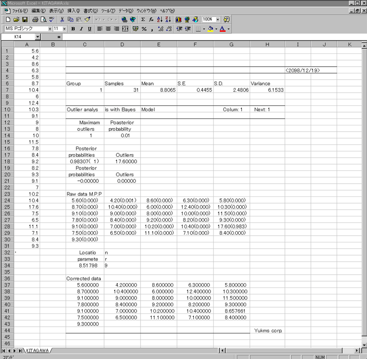Image resolution: width=367 pixels, height=359 pixels.
Task: Apply the yellow Fill Color bucket
Action: tap(210, 29)
